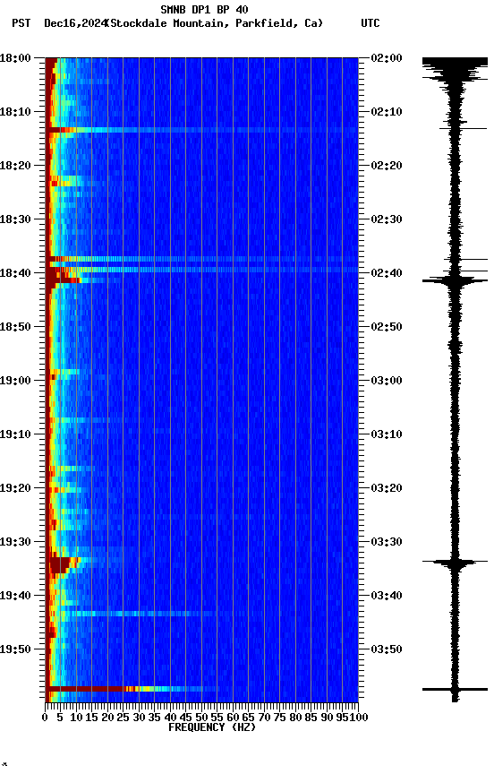Image resolution: width=494 pixels, height=774 pixels.
Task: Click the '02:40' UTC time label
Action: (387, 273)
